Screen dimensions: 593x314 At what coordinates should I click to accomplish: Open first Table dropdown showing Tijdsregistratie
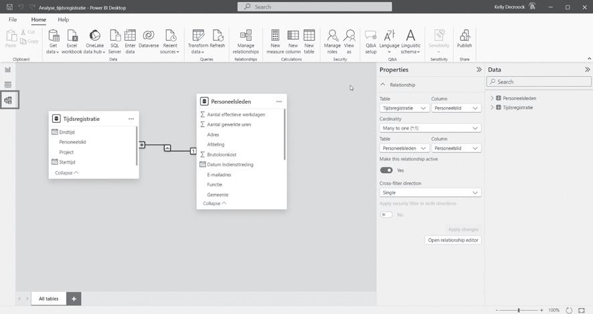point(404,108)
